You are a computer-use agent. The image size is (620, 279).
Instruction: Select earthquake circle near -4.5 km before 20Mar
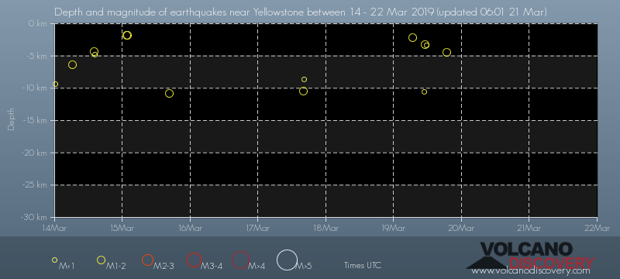(447, 53)
